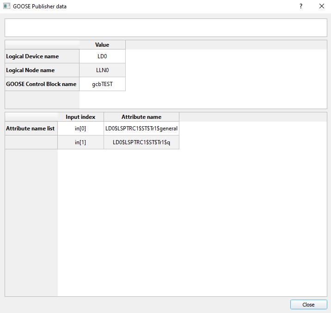Select the GOOSE Control Block name row header
331x313 pixels.
tap(42, 84)
